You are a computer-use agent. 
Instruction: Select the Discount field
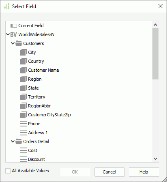tap(36, 159)
